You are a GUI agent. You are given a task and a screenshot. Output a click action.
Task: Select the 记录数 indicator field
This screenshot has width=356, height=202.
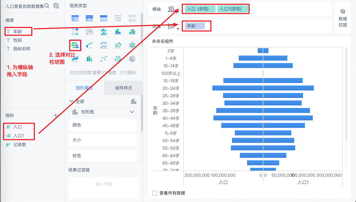pyautogui.click(x=20, y=145)
